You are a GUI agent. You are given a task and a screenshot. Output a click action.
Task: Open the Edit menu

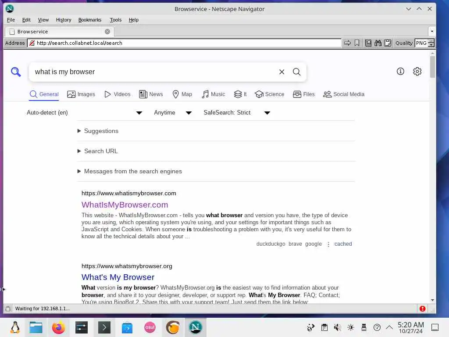click(26, 20)
